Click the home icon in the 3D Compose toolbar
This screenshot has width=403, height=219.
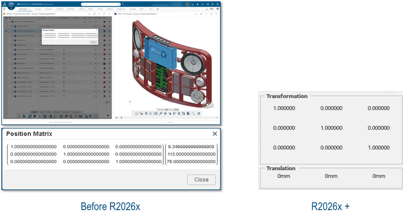click(x=136, y=113)
